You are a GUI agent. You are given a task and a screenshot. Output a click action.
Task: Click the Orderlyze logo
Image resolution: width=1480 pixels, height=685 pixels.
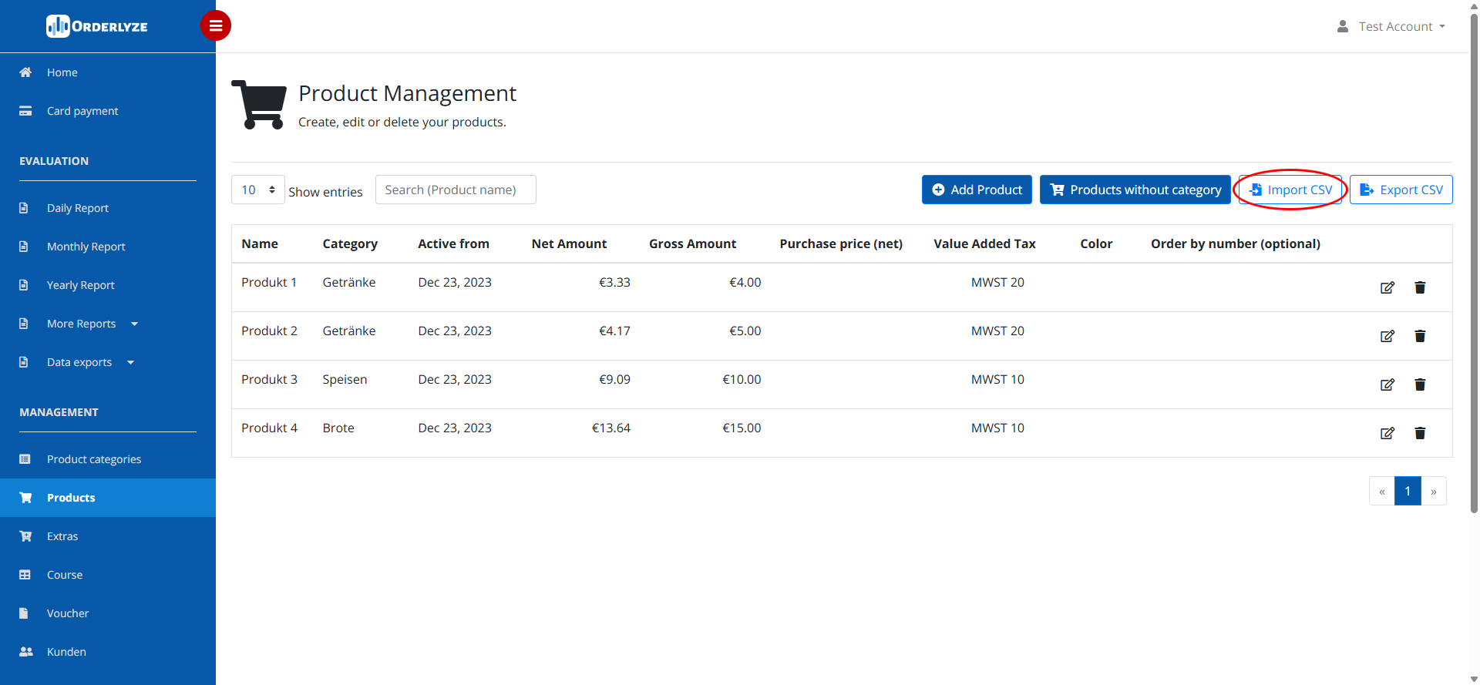pyautogui.click(x=97, y=26)
